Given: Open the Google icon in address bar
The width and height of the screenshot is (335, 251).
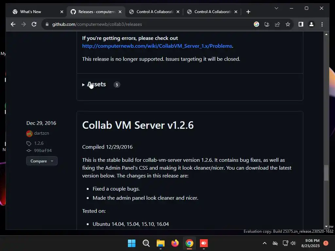Looking at the screenshot, I should [256, 24].
